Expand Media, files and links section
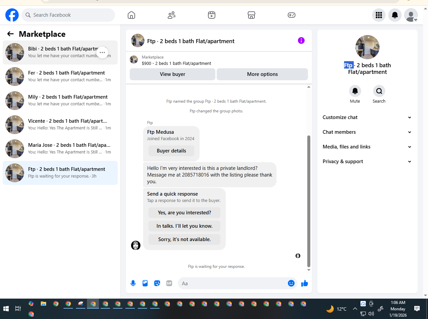This screenshot has width=428, height=319. pyautogui.click(x=367, y=147)
